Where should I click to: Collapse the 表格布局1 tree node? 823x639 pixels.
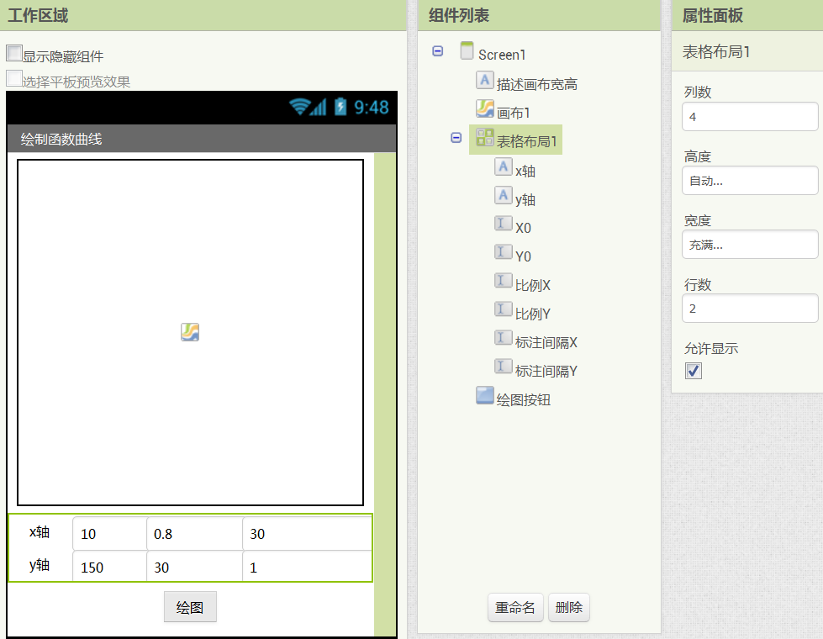pyautogui.click(x=456, y=138)
